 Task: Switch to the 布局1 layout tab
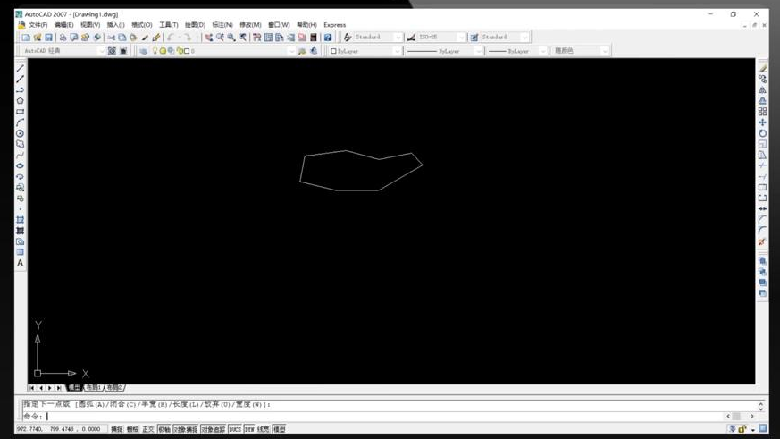point(93,388)
